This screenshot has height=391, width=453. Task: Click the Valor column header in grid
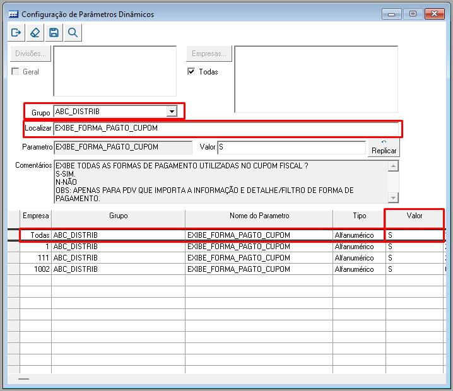[415, 219]
